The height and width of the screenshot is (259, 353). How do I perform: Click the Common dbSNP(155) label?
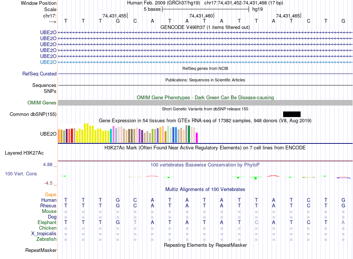33,114
